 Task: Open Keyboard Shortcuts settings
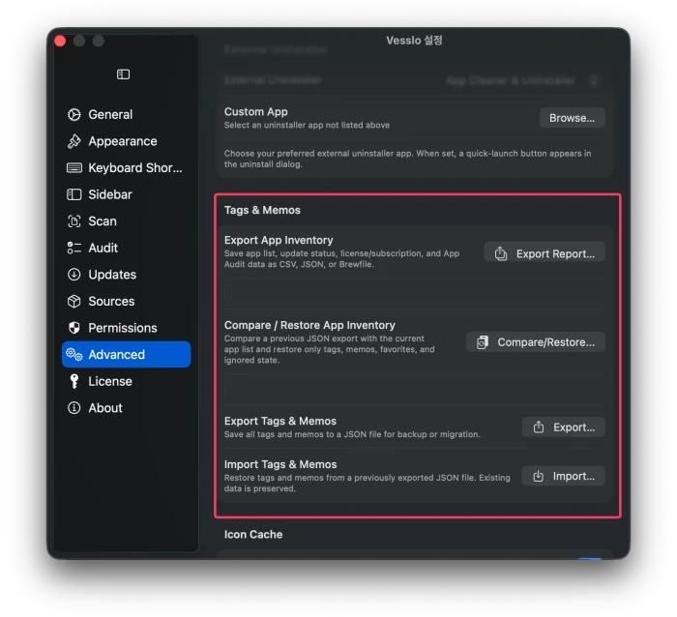tap(126, 167)
